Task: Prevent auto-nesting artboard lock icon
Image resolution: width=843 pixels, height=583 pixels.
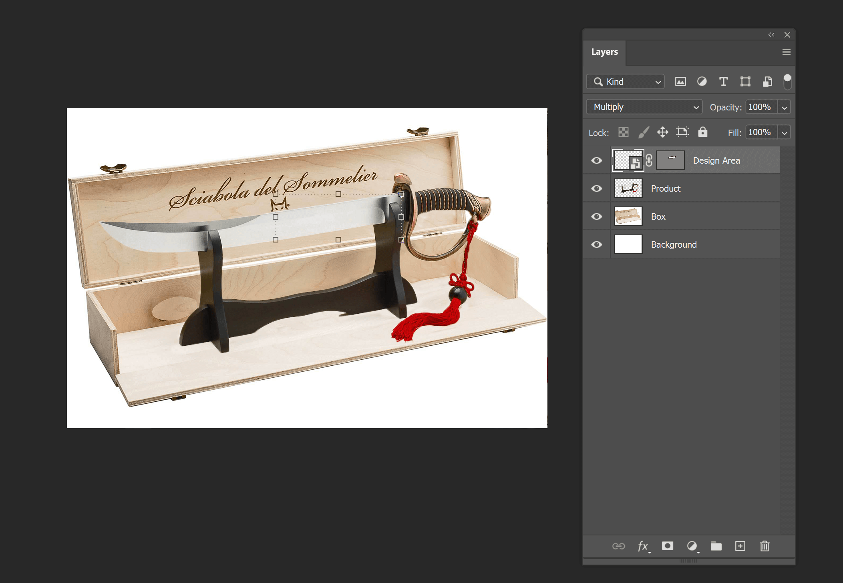Action: coord(682,132)
